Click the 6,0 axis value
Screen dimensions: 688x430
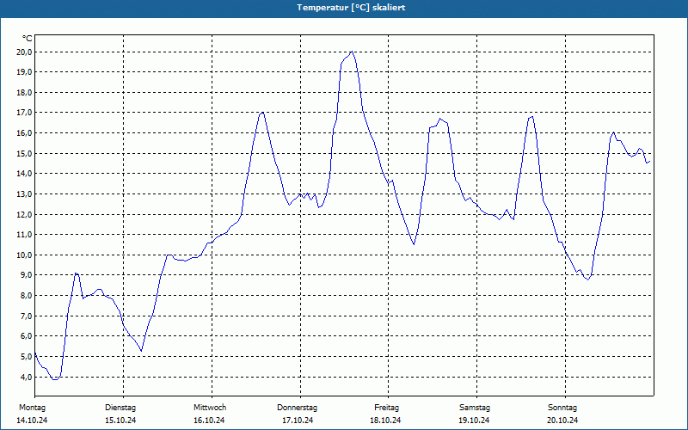coord(26,336)
